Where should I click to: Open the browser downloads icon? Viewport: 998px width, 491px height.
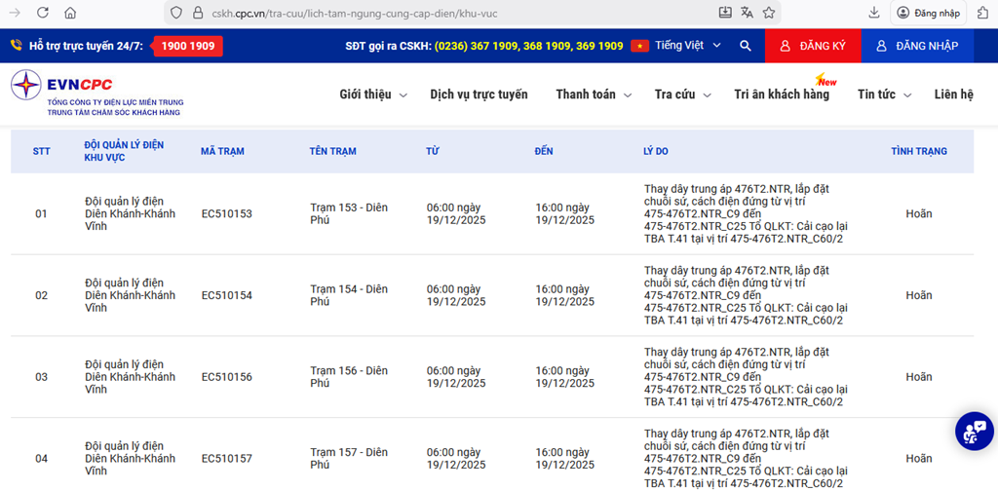tap(874, 13)
